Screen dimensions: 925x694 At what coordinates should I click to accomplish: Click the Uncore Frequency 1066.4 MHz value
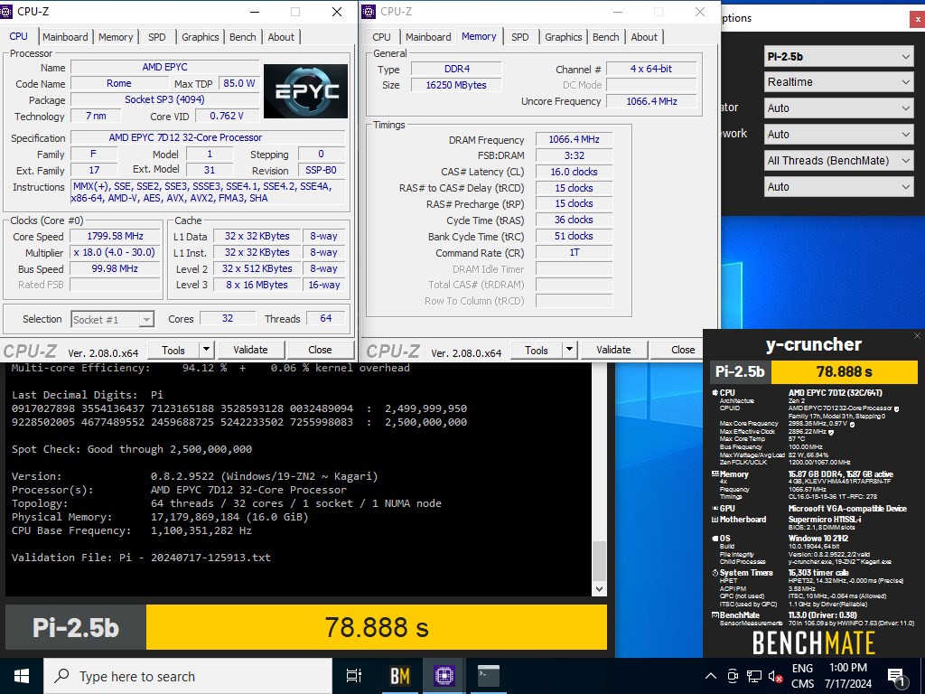tap(651, 101)
